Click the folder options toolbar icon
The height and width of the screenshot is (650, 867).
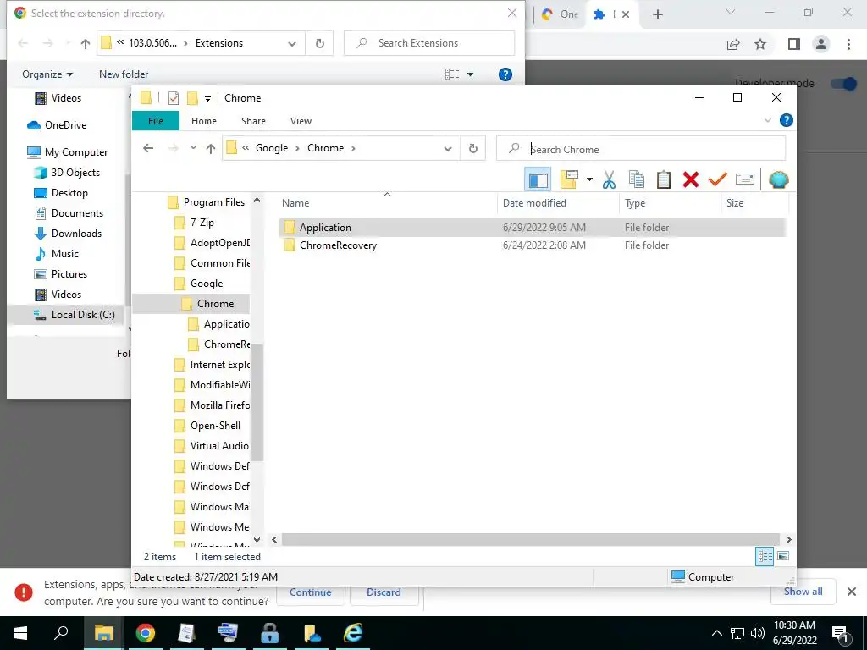pos(568,179)
